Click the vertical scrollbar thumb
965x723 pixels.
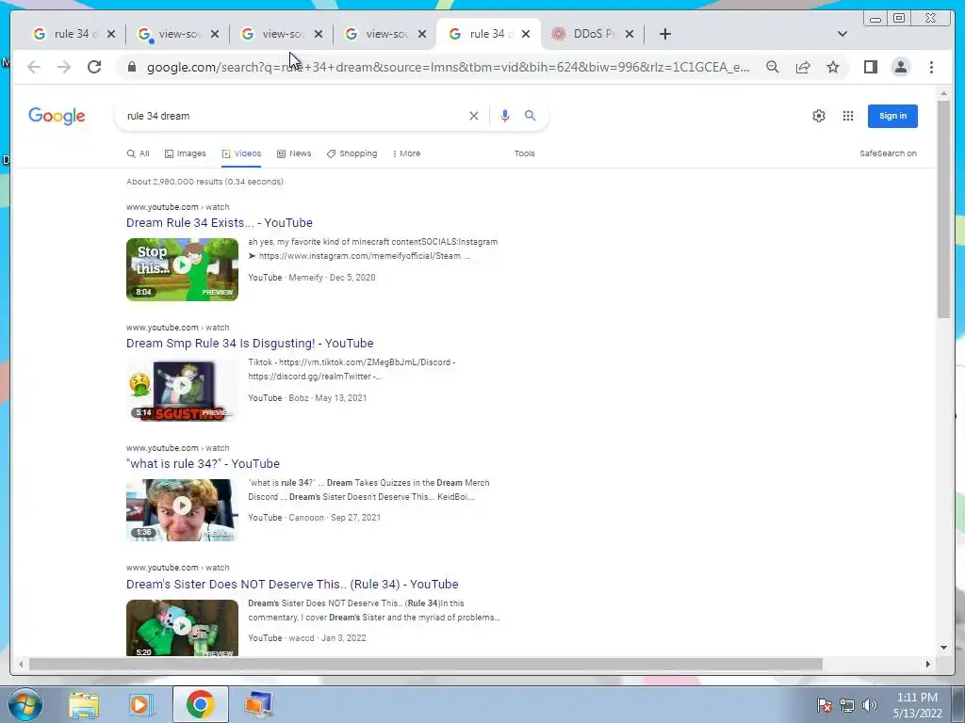pos(943,209)
